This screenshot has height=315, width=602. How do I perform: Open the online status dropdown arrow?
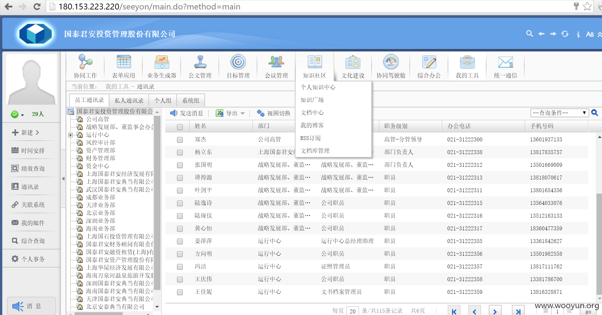pyautogui.click(x=22, y=115)
